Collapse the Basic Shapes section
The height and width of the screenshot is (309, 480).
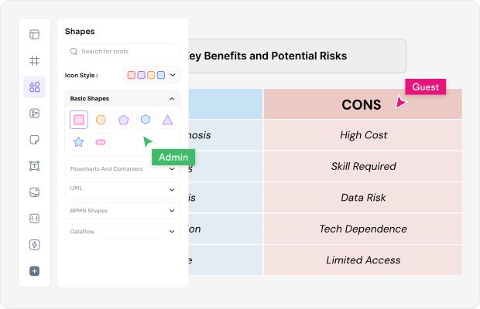point(171,99)
